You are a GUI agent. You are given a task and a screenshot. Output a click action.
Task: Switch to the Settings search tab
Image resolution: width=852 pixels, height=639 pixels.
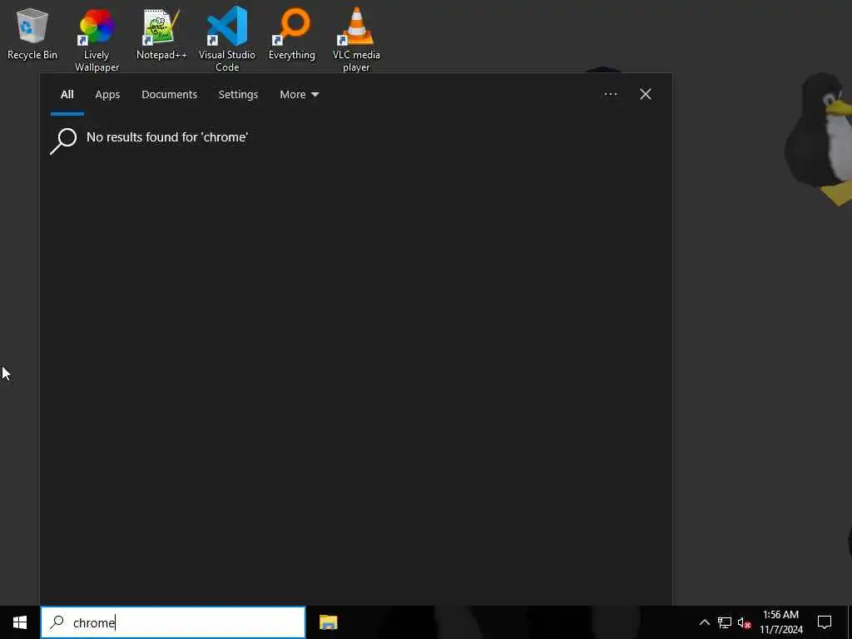tap(238, 95)
